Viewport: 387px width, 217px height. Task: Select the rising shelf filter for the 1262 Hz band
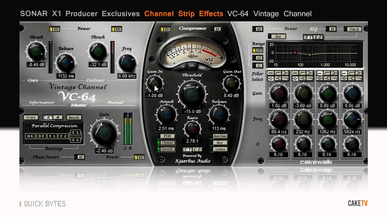click(x=327, y=73)
